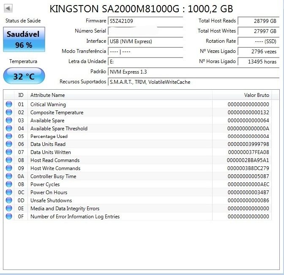Click the status orb for Host Read Commands
Viewport: 284px width, 275px height.
point(9,160)
